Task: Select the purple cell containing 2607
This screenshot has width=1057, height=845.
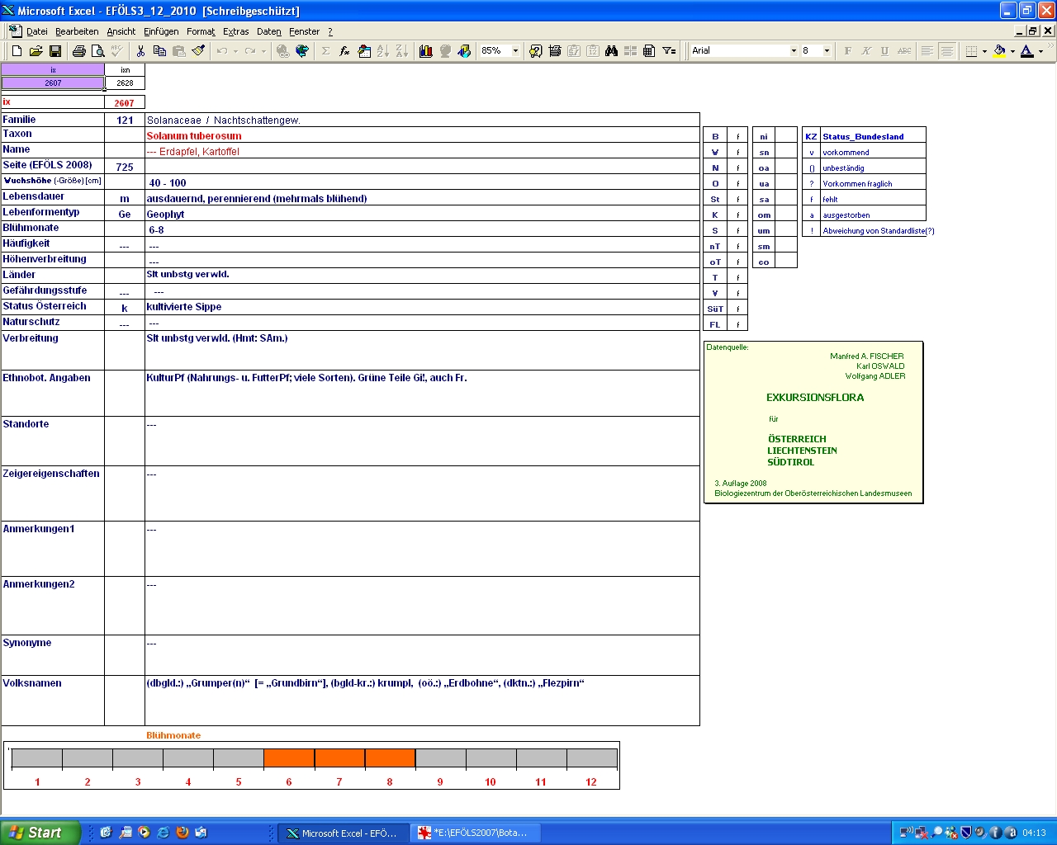Action: [x=53, y=83]
